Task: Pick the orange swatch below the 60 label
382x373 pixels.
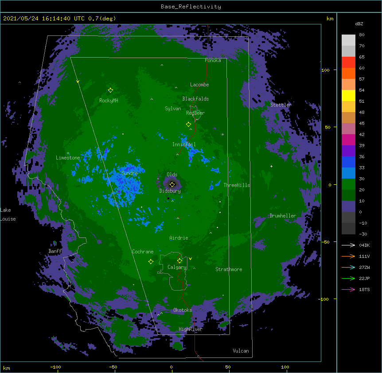Action: (348, 73)
